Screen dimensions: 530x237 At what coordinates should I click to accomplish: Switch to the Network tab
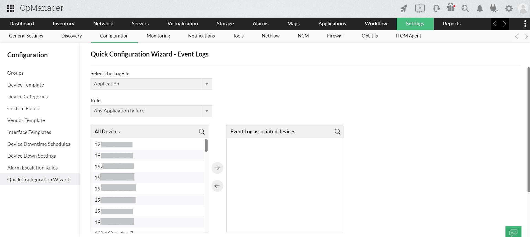pyautogui.click(x=103, y=24)
